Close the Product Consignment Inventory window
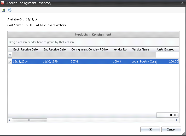 click(x=182, y=3)
